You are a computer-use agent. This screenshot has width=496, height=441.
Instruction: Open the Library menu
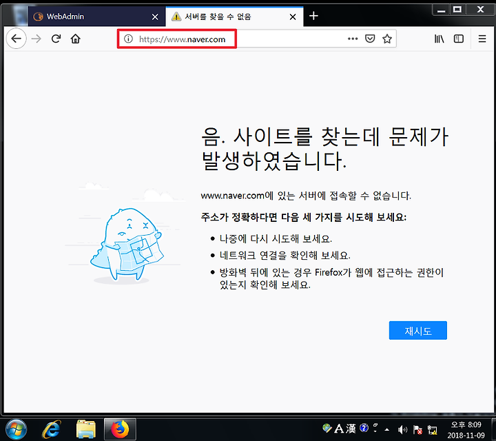click(439, 39)
